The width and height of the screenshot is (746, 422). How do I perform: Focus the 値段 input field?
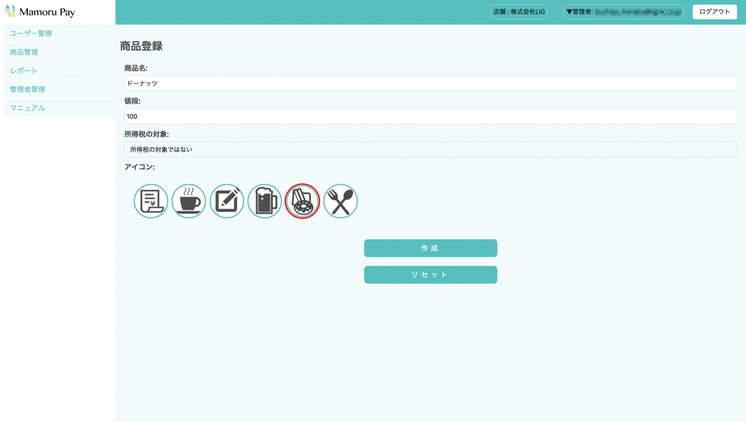pyautogui.click(x=431, y=117)
